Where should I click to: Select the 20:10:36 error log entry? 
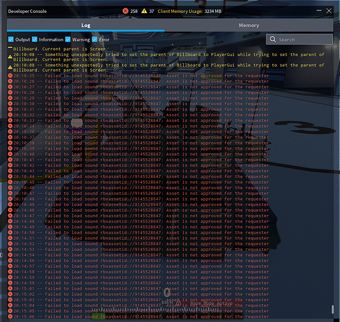pyautogui.click(x=138, y=132)
